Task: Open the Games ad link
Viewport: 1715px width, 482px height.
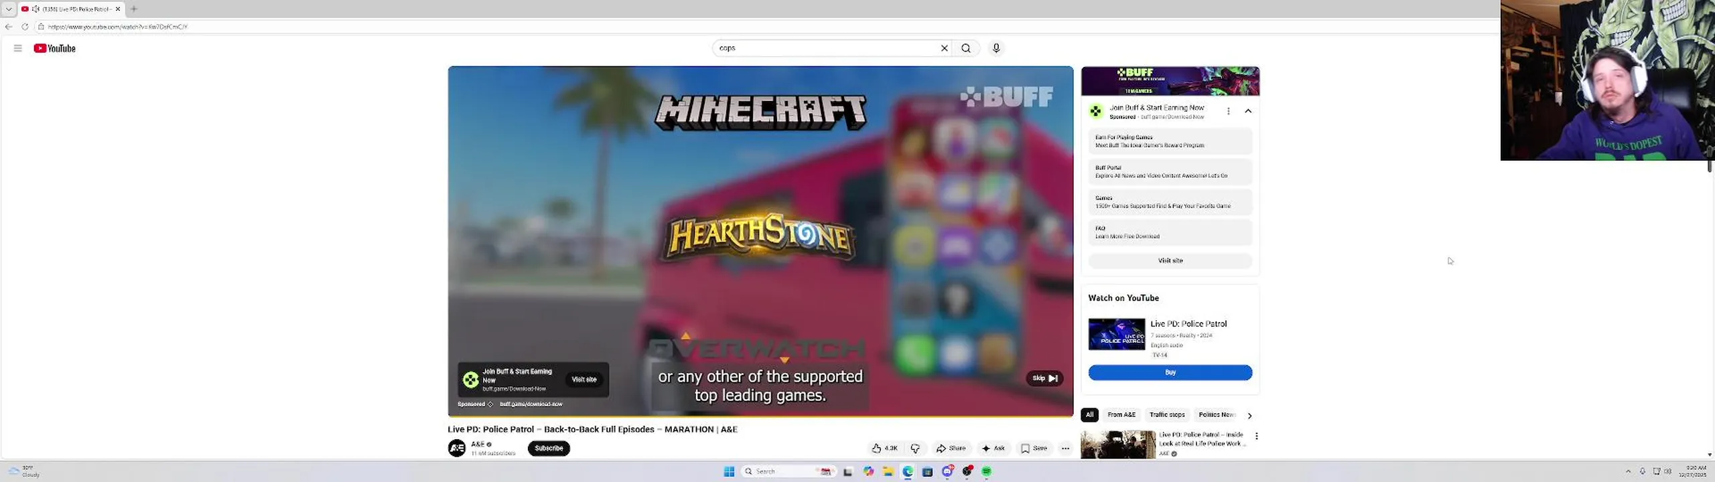Action: pos(1170,202)
